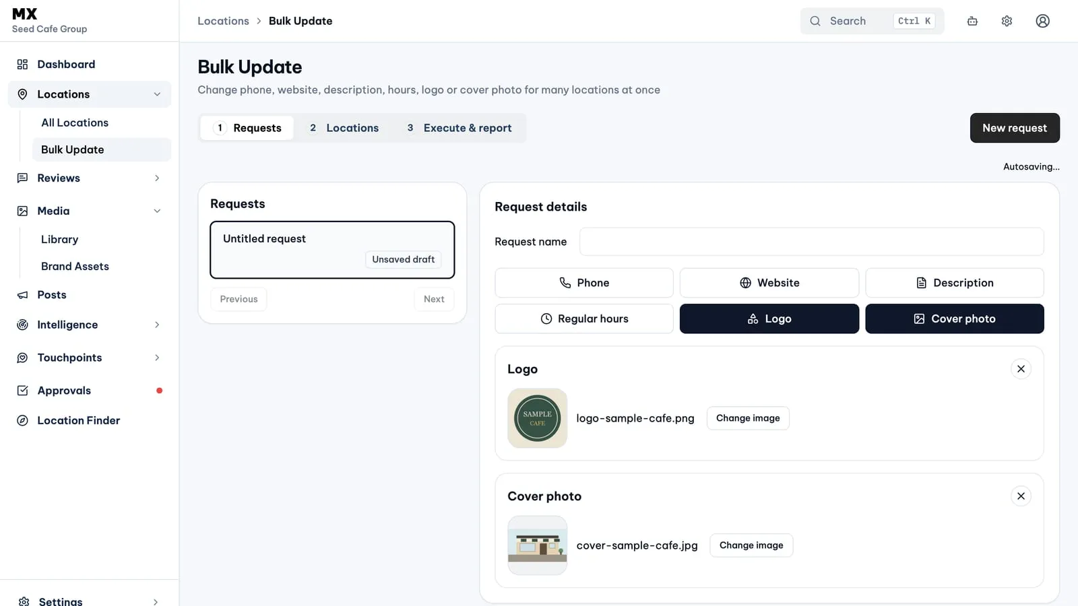Deselect the Logo field option
The height and width of the screenshot is (606, 1078).
[x=769, y=318]
